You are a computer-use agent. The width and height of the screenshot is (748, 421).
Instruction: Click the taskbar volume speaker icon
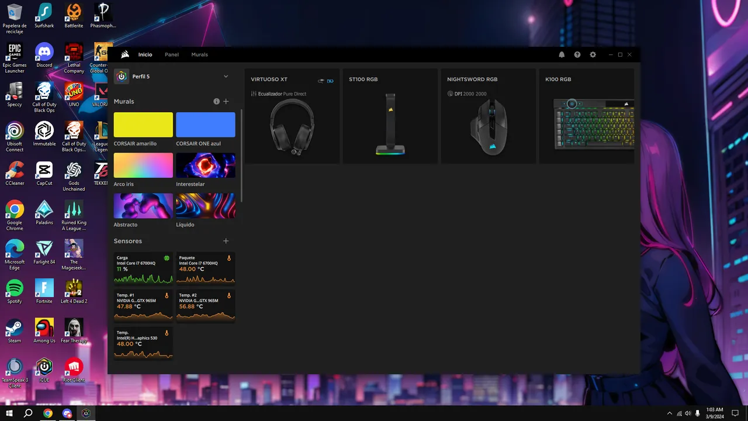tap(688, 413)
